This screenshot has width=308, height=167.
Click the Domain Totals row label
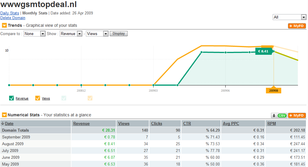[x=16, y=130]
